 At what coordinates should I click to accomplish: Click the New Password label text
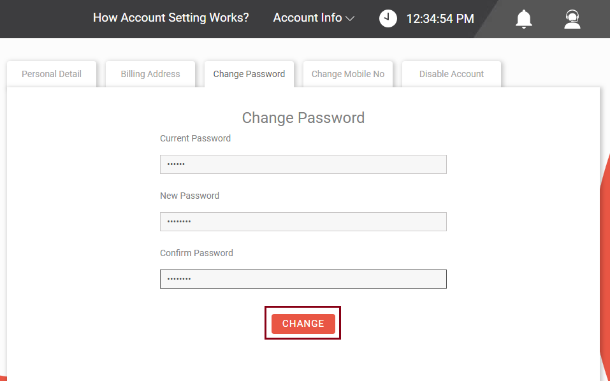tap(189, 196)
